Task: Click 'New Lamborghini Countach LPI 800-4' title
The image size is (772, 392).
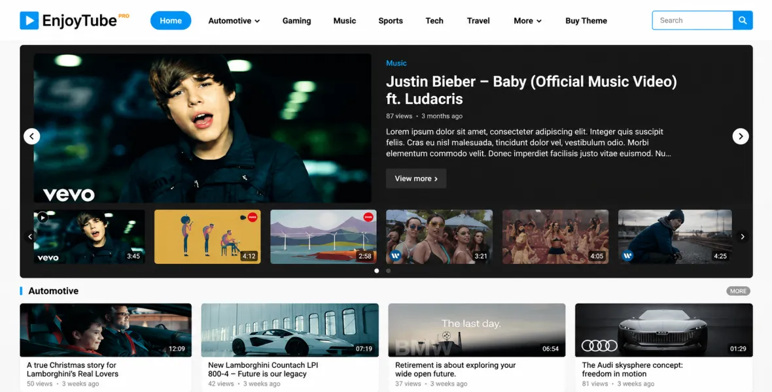Action: (x=263, y=369)
